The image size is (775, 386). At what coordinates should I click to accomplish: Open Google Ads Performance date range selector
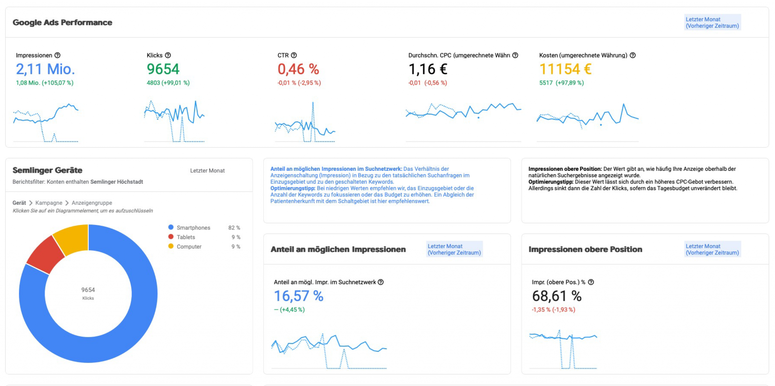click(x=712, y=22)
